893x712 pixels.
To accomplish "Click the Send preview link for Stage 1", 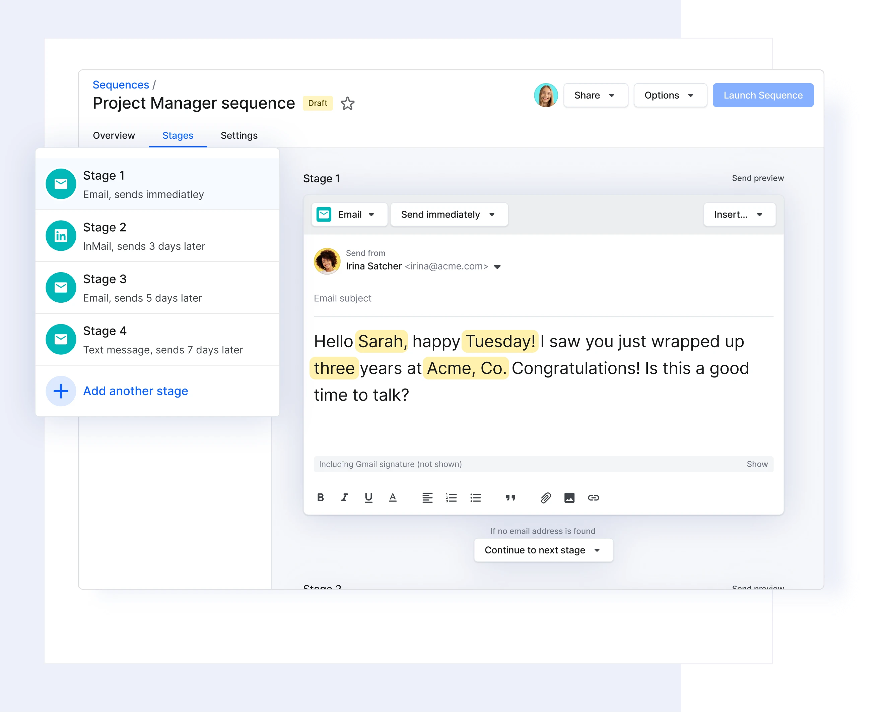I will (757, 178).
